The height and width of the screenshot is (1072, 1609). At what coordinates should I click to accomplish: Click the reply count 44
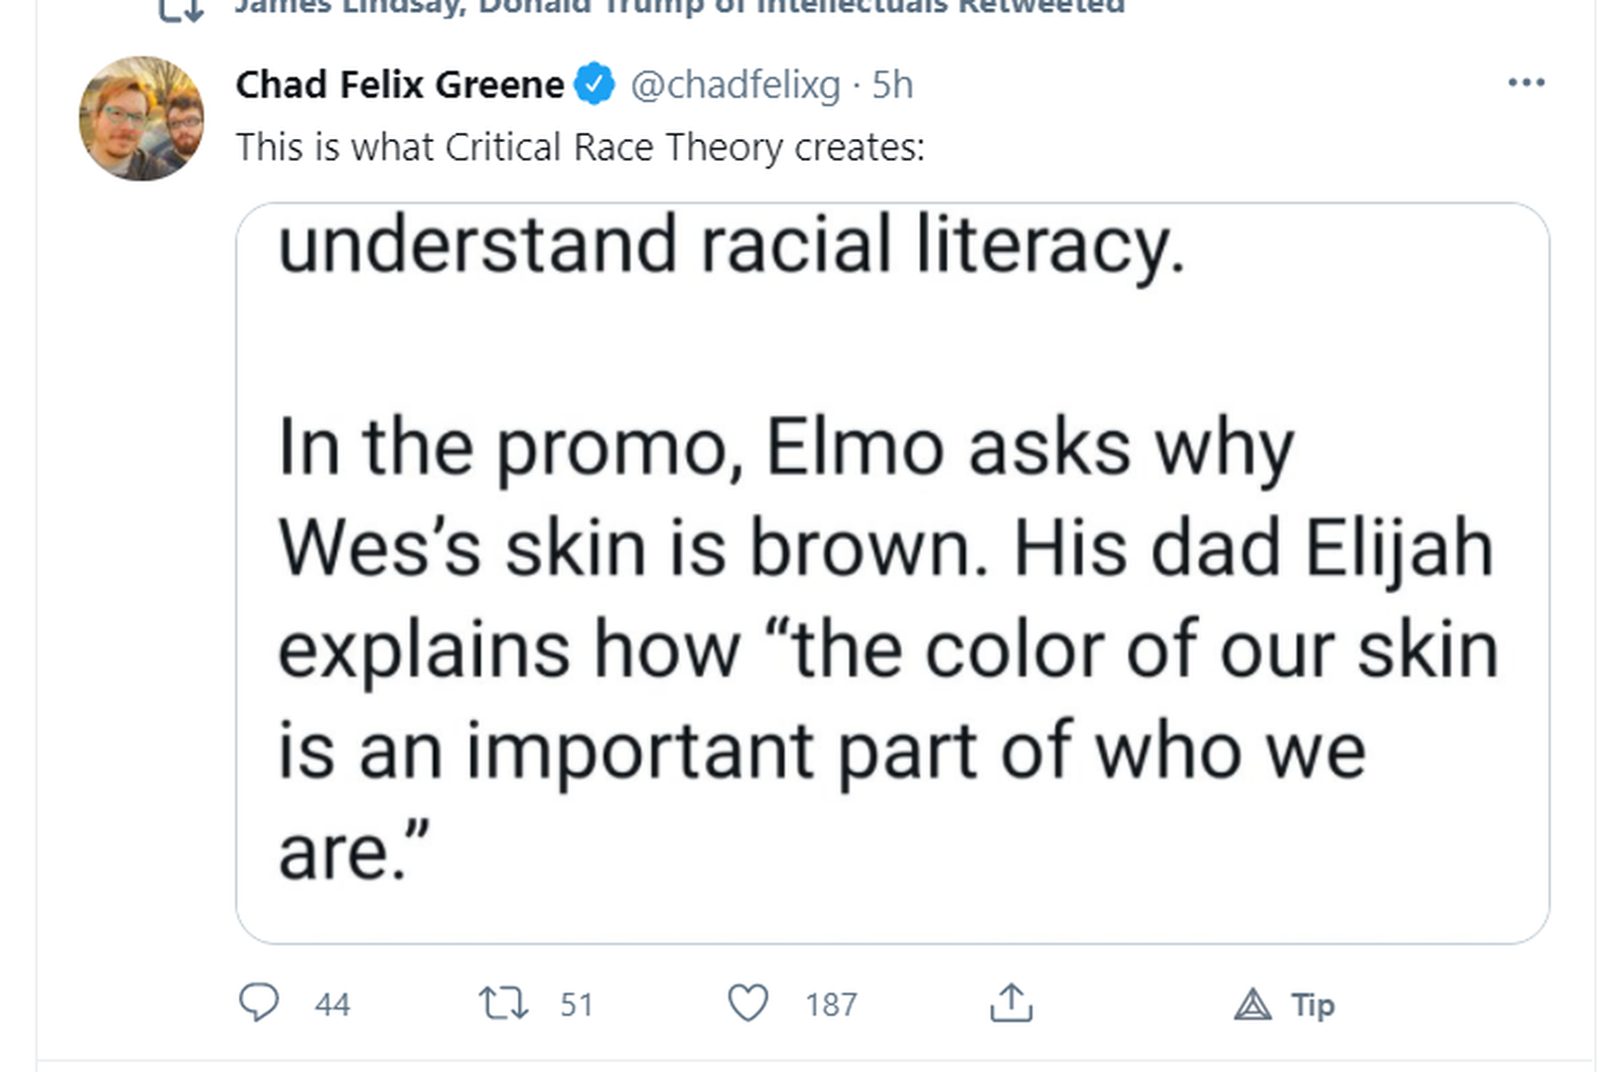[x=333, y=1005]
